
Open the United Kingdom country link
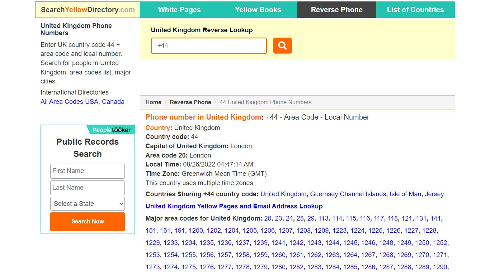click(283, 194)
